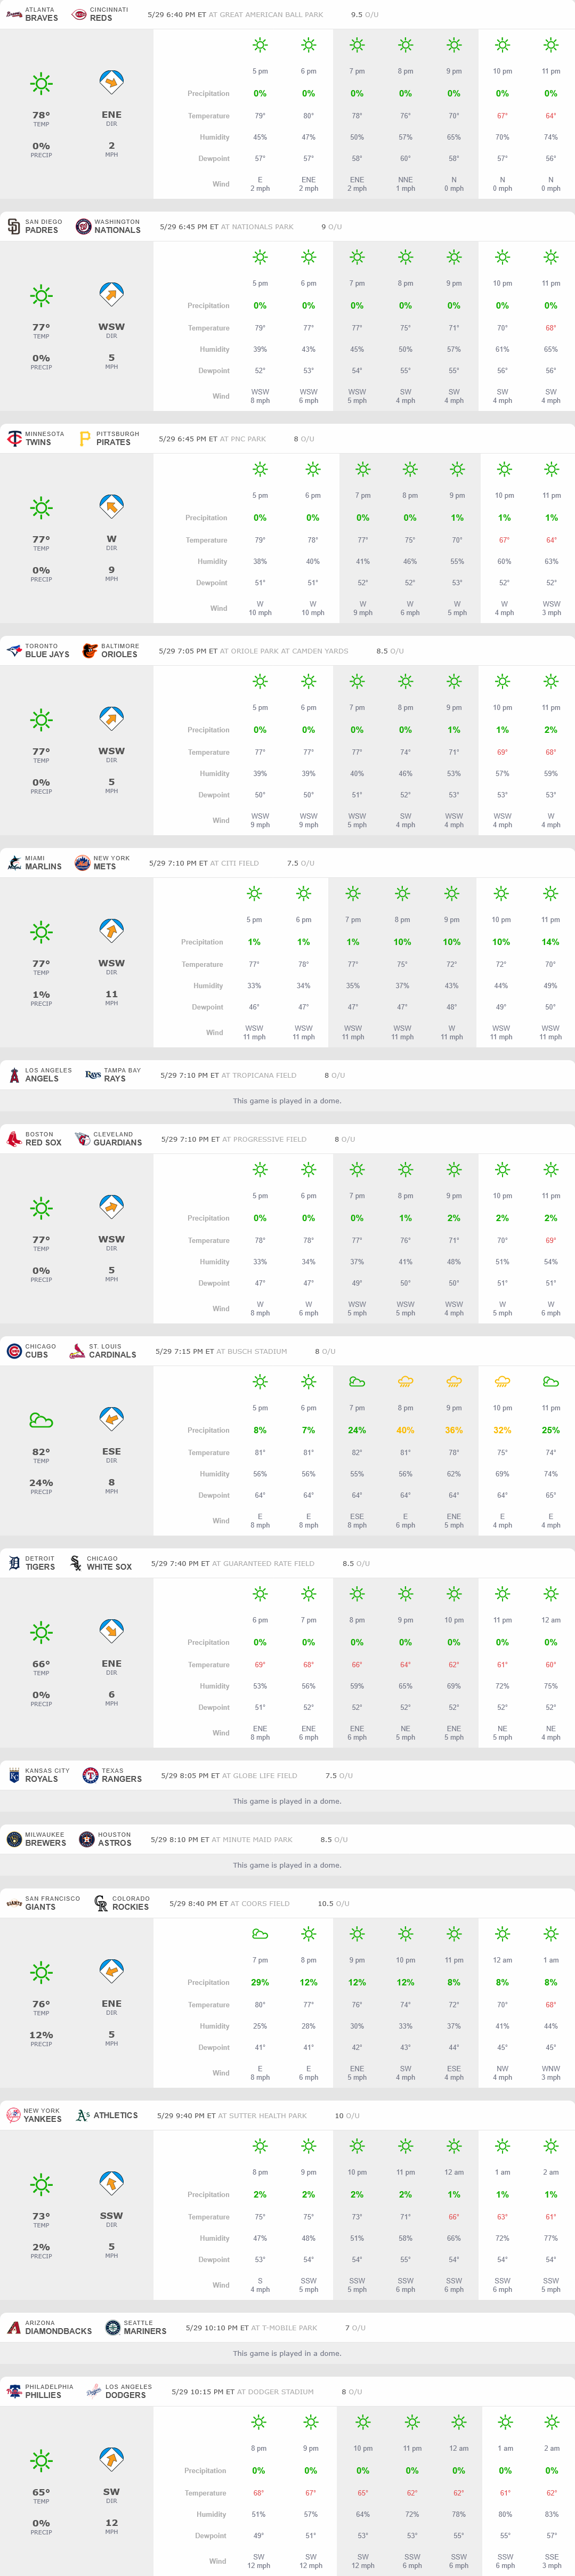Click the Houston Astros logo
575x2576 pixels.
86,1839
